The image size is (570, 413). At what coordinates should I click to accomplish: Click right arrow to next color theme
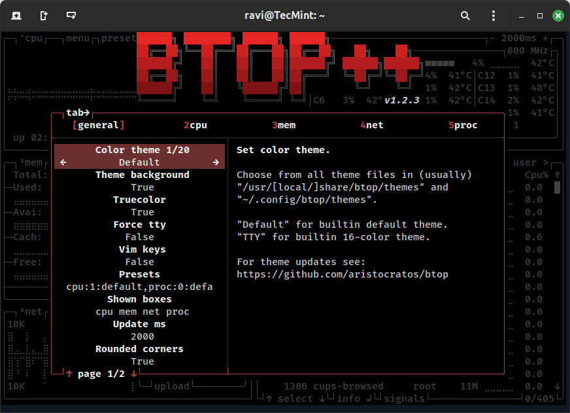216,162
